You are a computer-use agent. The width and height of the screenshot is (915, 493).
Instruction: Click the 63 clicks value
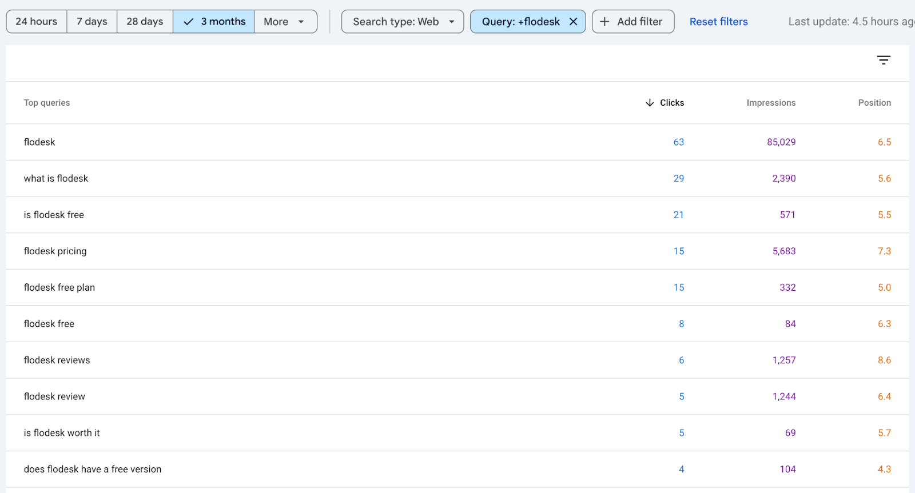point(679,142)
